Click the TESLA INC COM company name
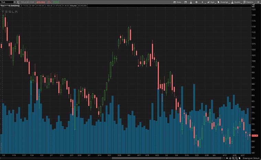 pos(28,2)
